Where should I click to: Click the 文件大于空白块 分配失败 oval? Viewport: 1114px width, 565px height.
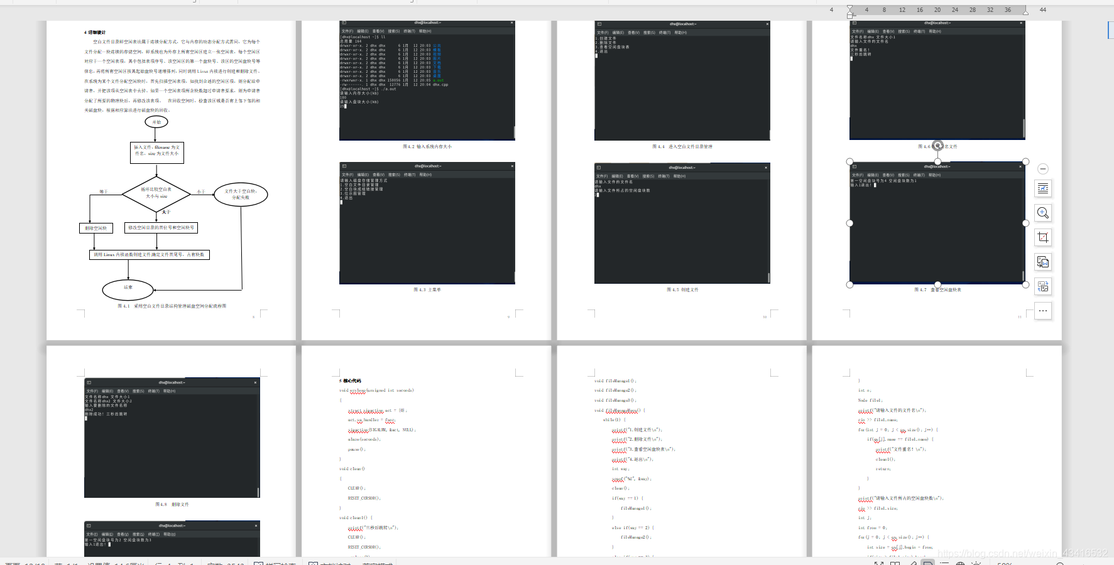241,195
